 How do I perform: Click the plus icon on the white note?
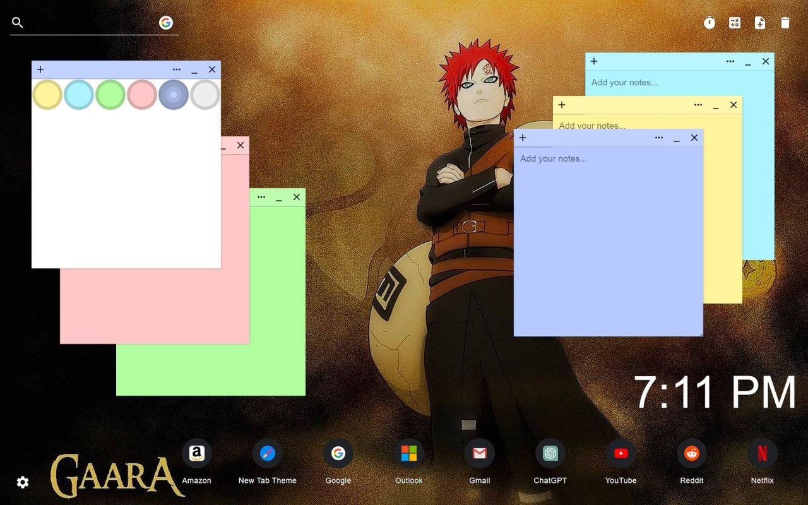pyautogui.click(x=40, y=69)
